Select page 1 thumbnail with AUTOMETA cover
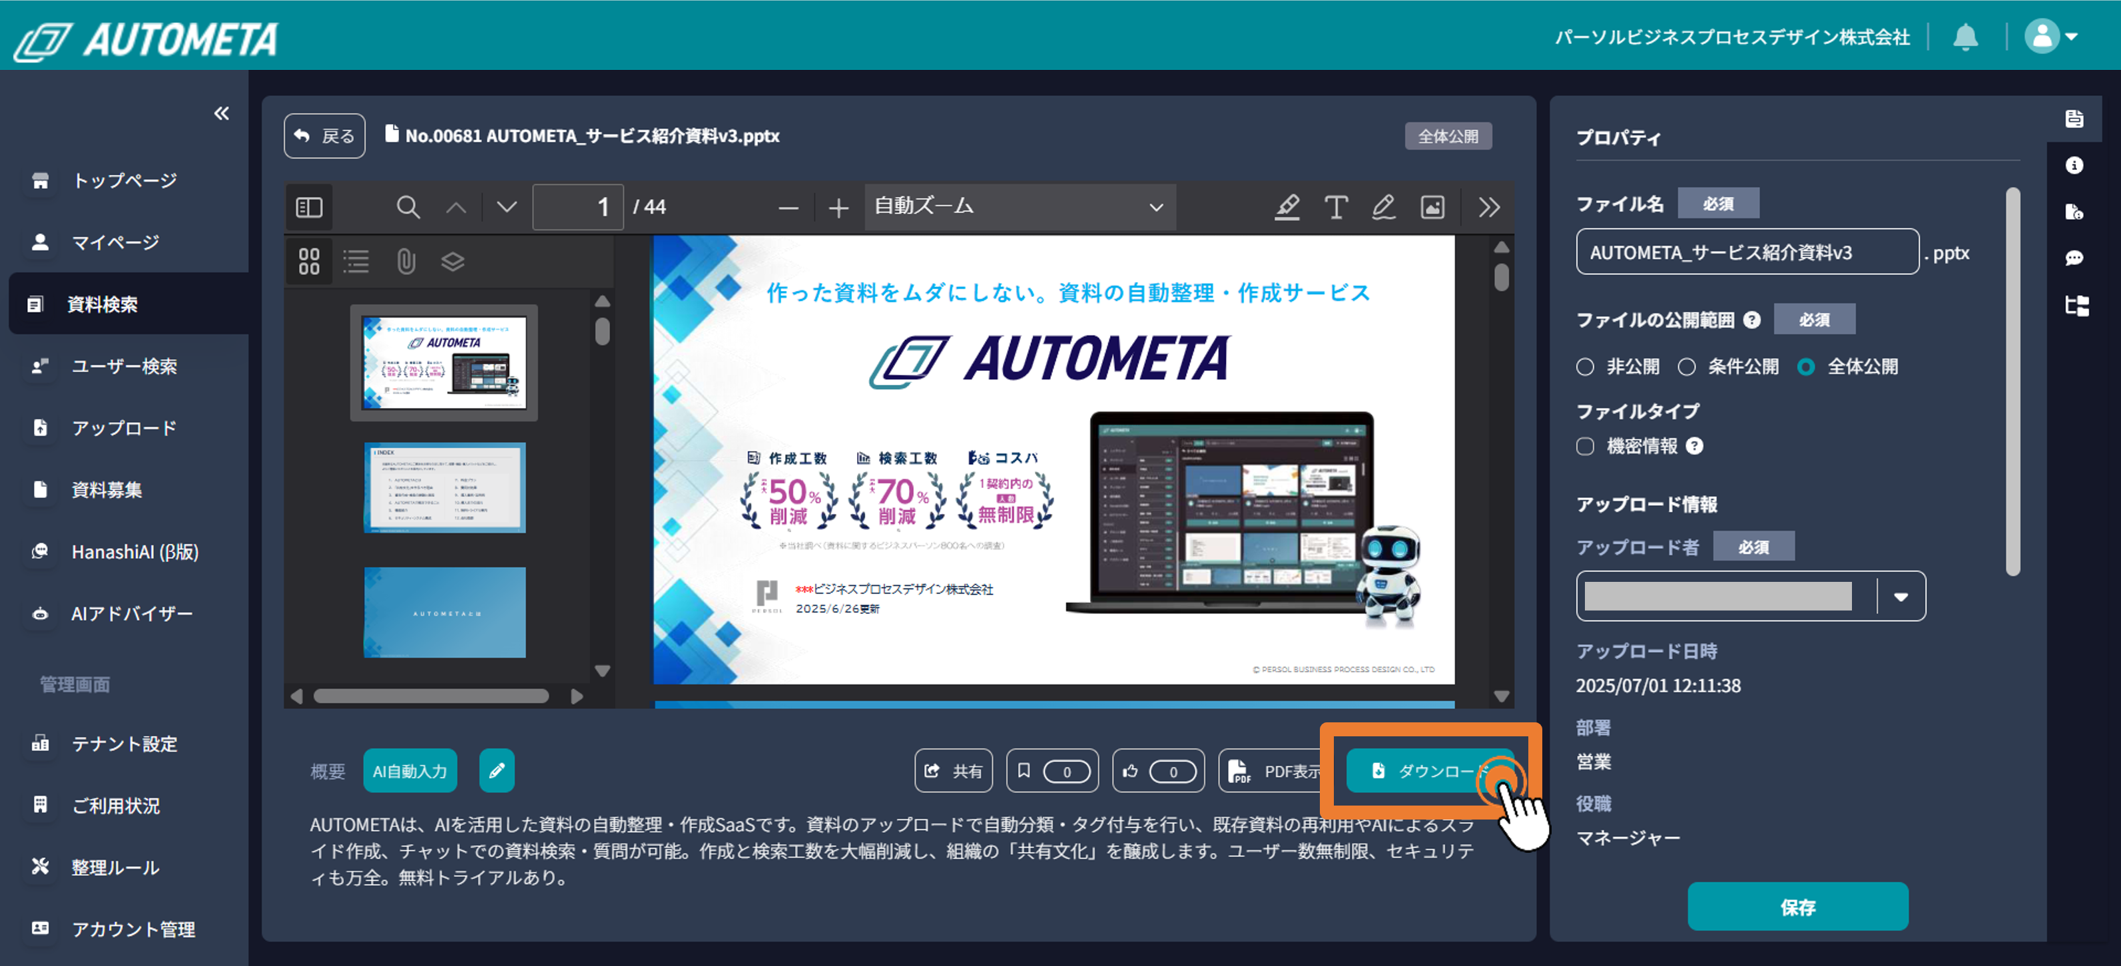 (x=445, y=363)
